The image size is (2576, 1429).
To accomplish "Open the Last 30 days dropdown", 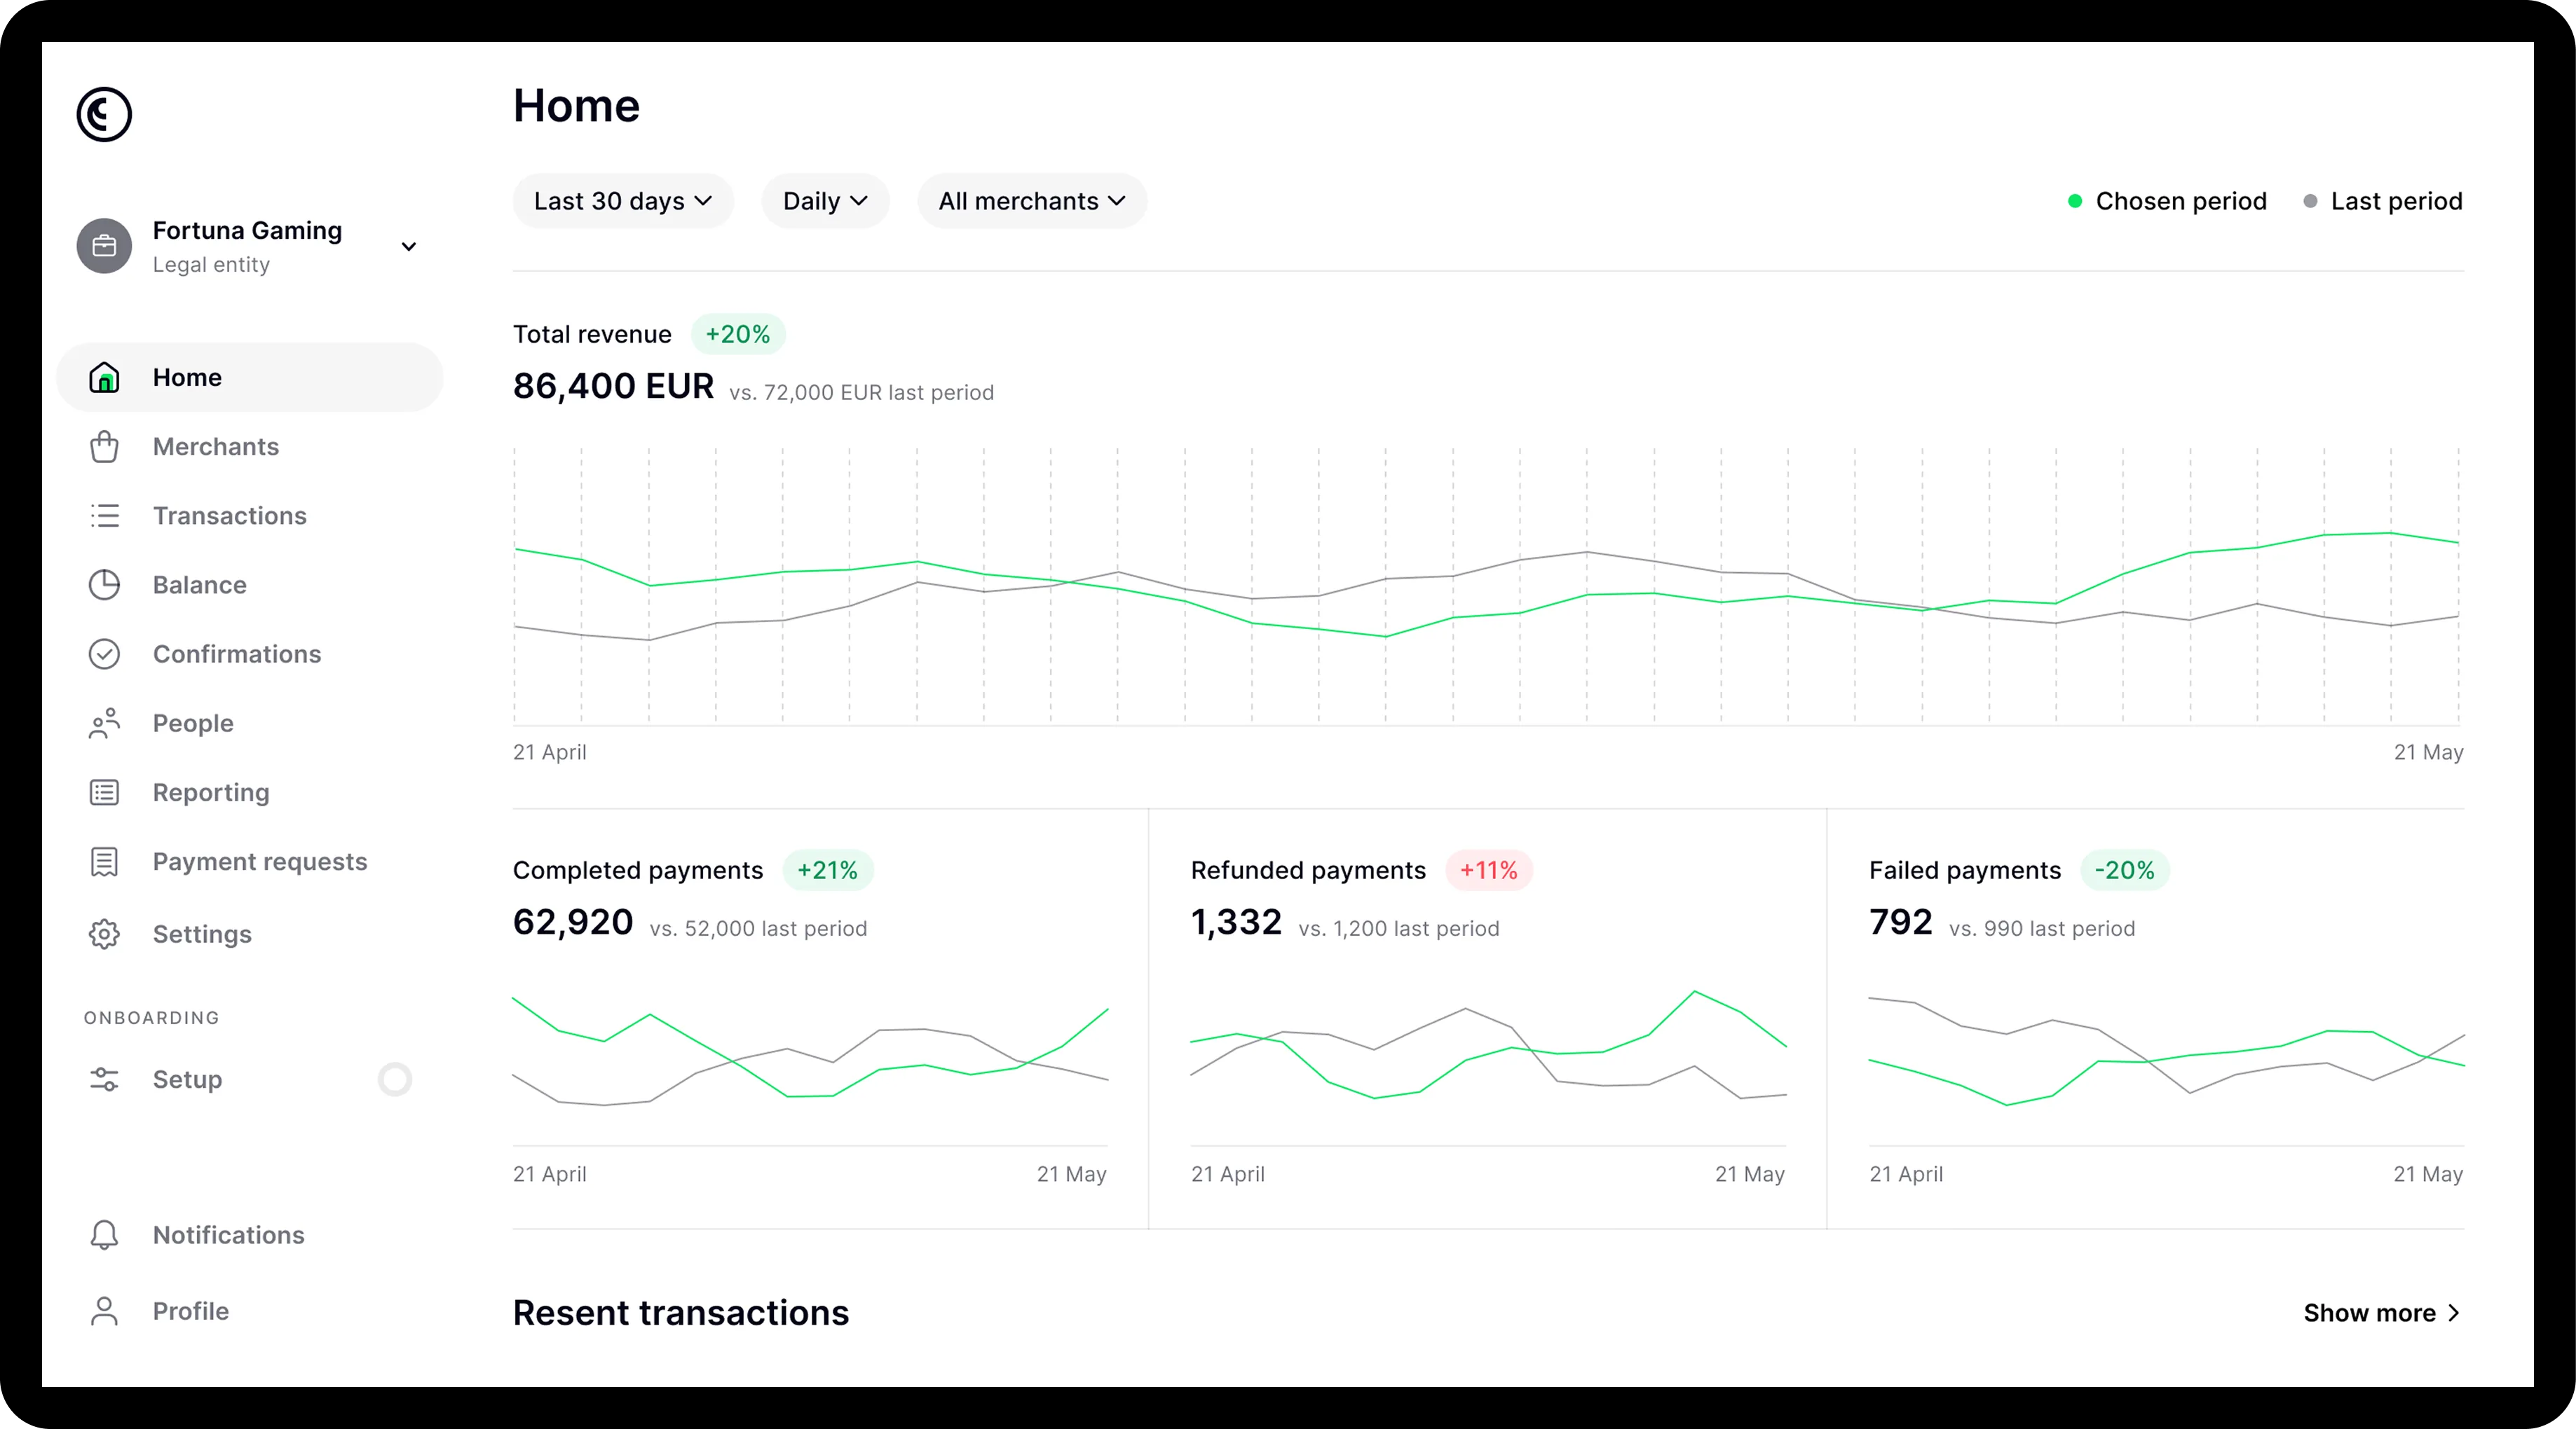I will (623, 201).
